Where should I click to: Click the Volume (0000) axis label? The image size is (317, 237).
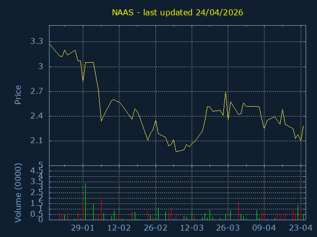(x=18, y=194)
